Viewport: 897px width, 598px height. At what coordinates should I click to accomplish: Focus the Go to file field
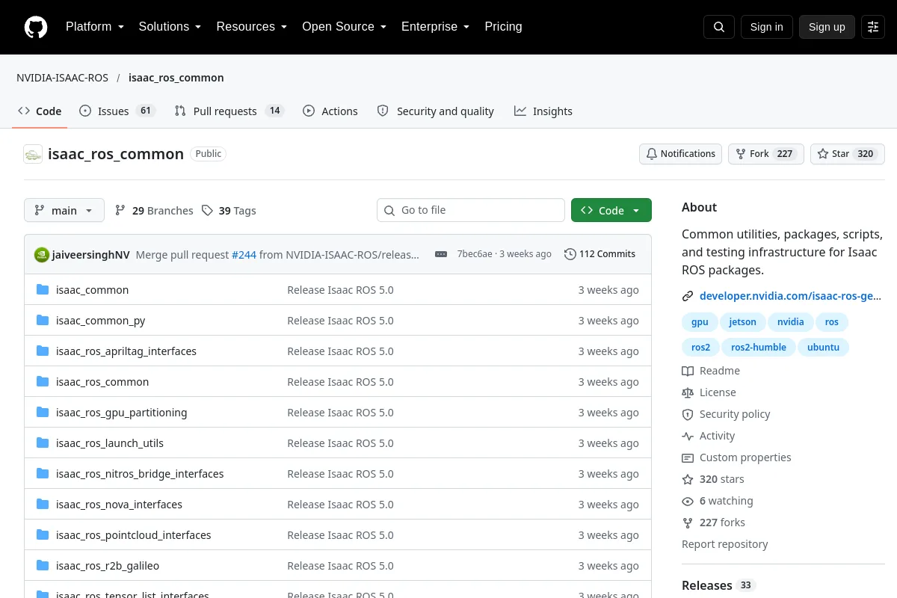pyautogui.click(x=471, y=210)
